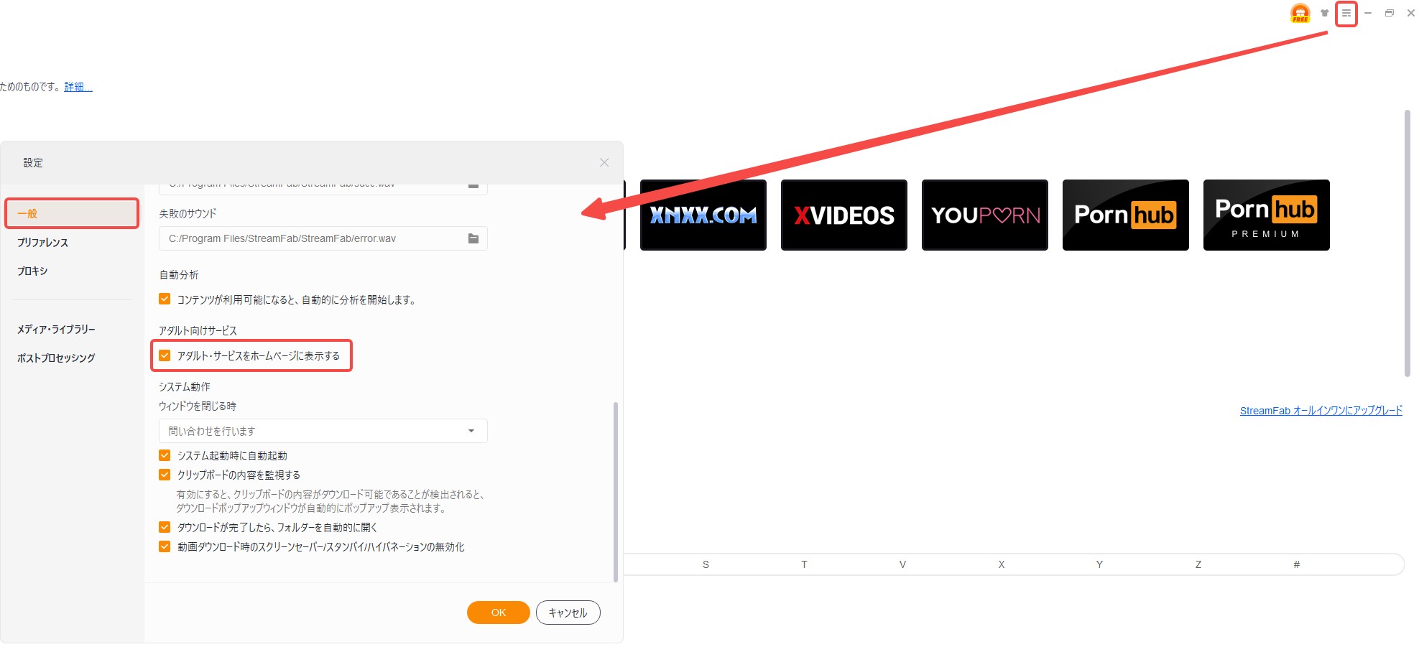Click the キャンセル button
1419x652 pixels.
[x=568, y=613]
